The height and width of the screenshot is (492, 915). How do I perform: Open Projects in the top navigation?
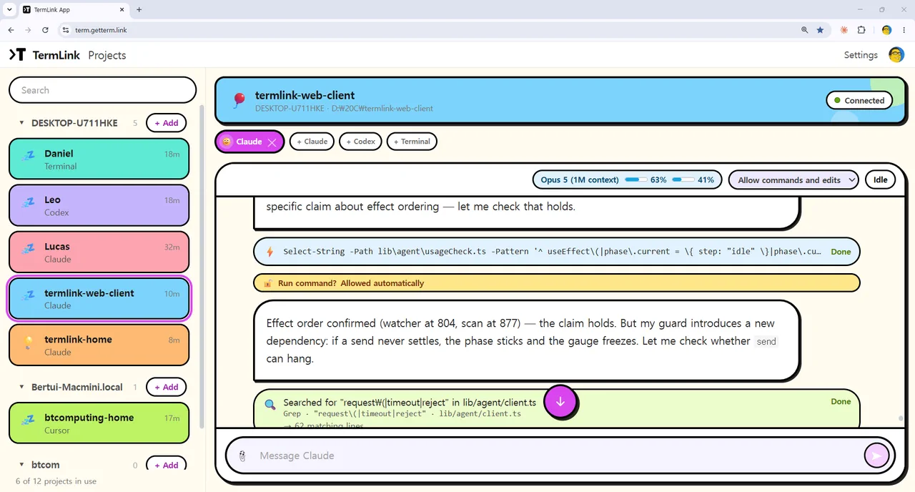point(107,55)
